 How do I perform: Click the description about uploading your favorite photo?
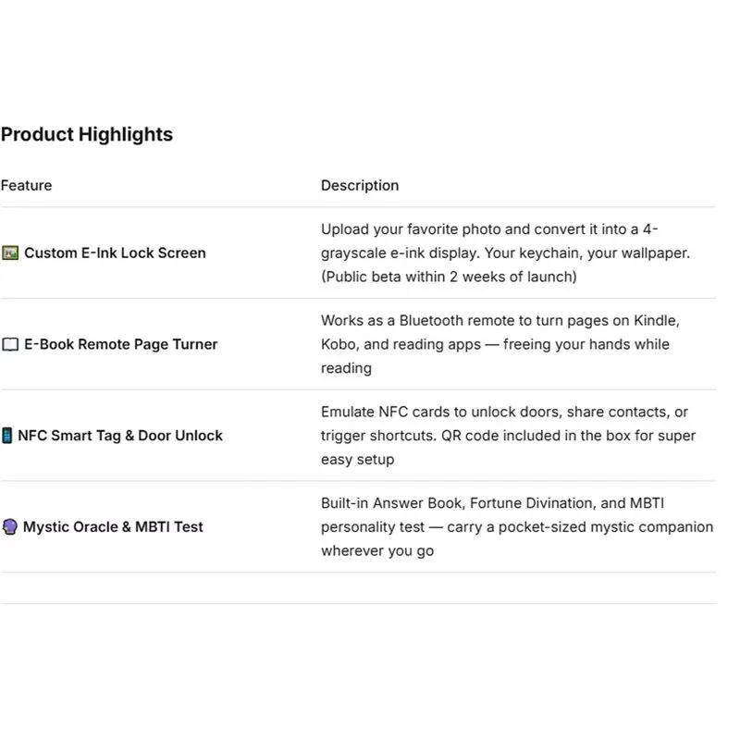coord(505,253)
